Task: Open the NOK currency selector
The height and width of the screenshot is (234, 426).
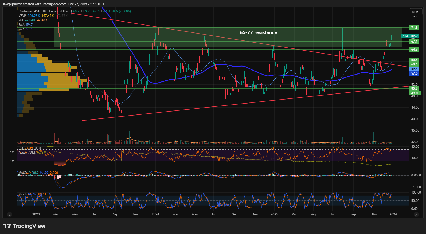Action: point(415,12)
